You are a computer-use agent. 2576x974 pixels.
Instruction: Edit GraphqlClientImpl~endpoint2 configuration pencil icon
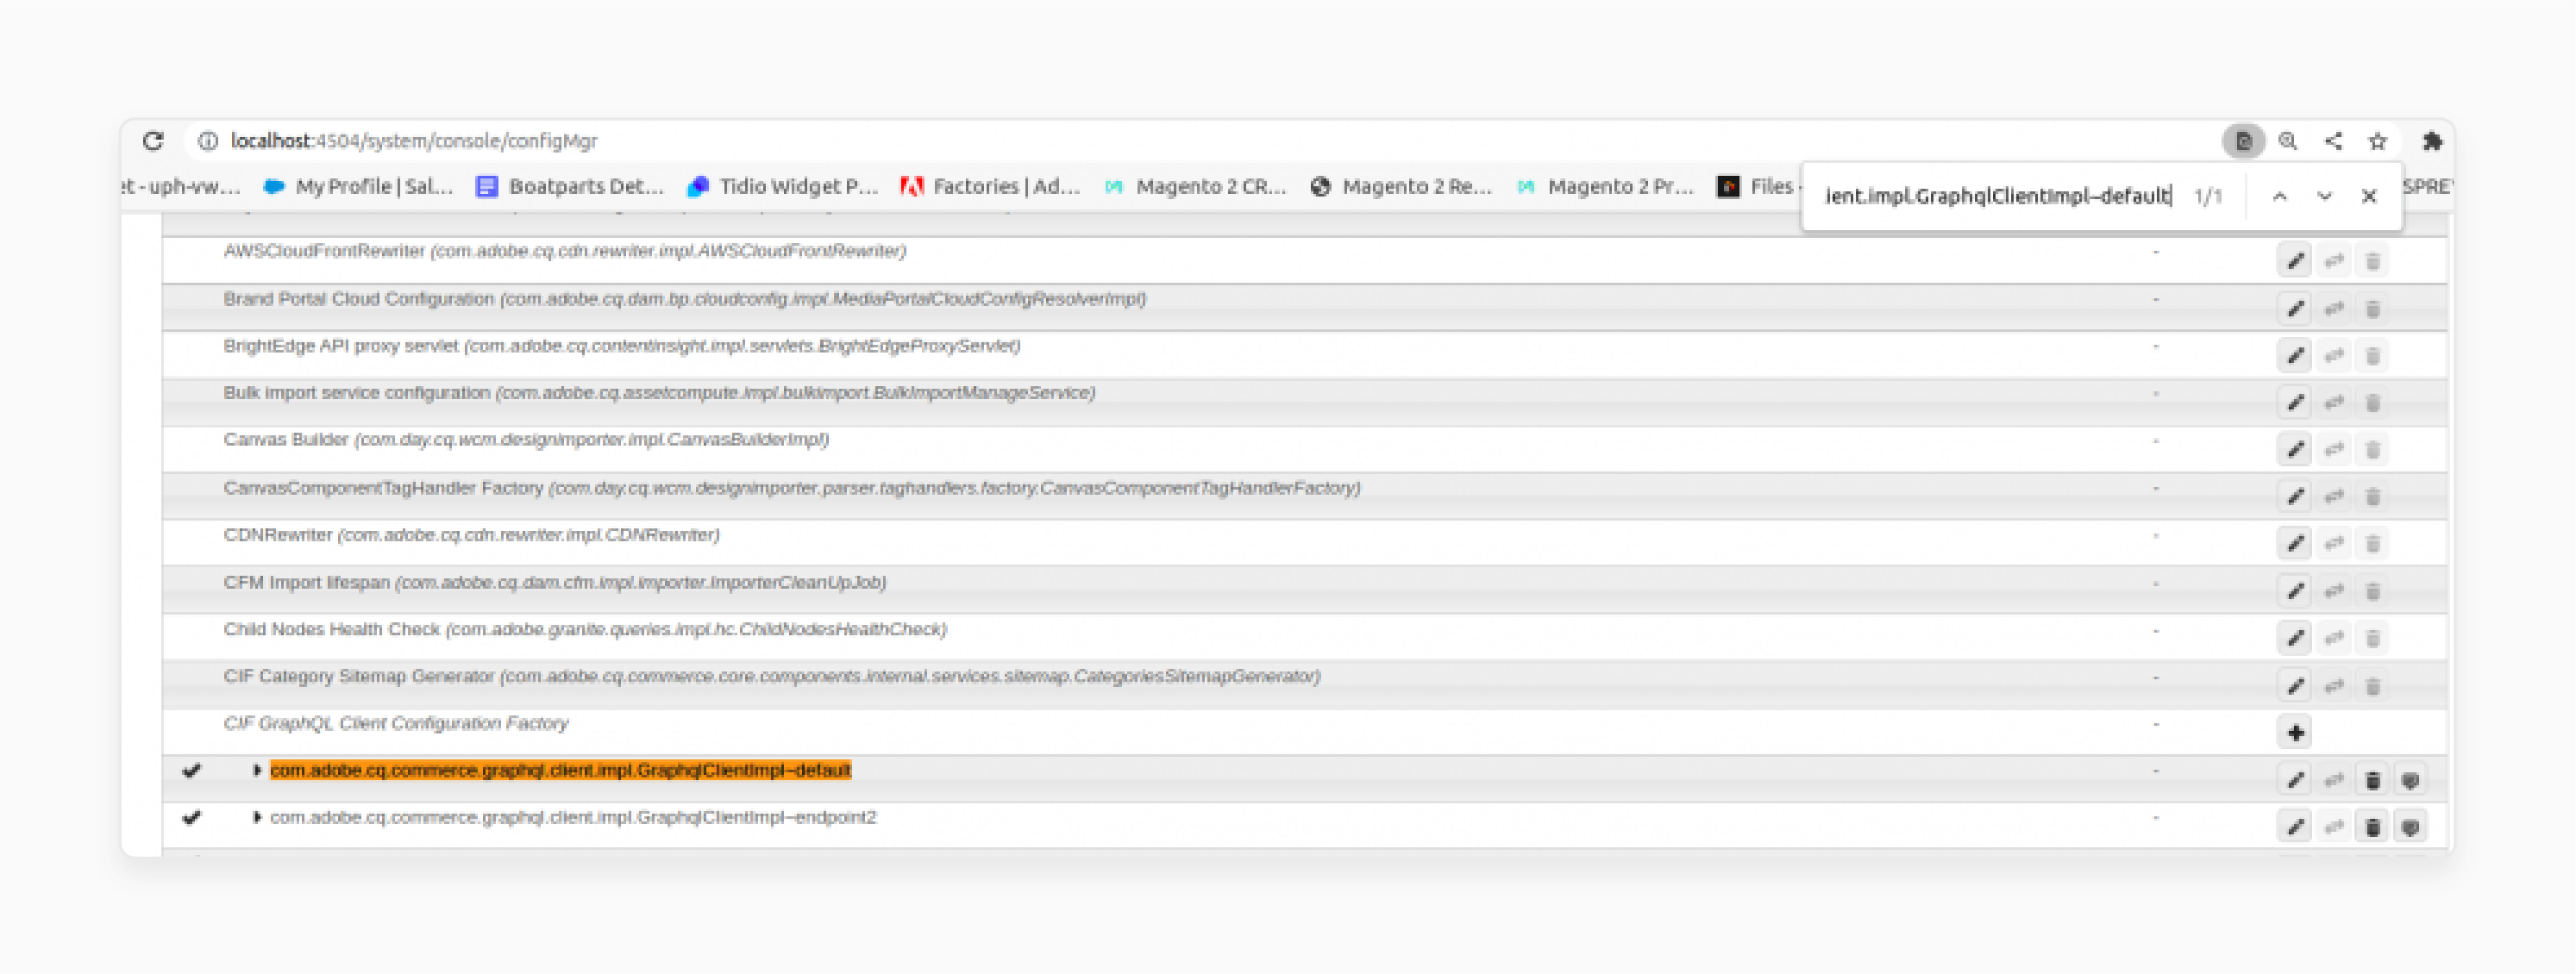coord(2295,826)
